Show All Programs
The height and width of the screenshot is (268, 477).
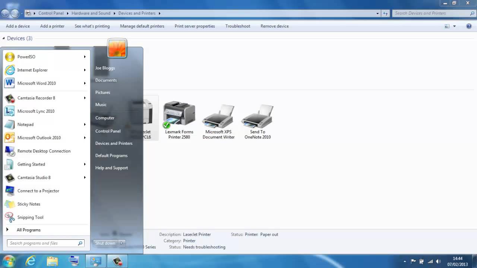click(x=29, y=230)
